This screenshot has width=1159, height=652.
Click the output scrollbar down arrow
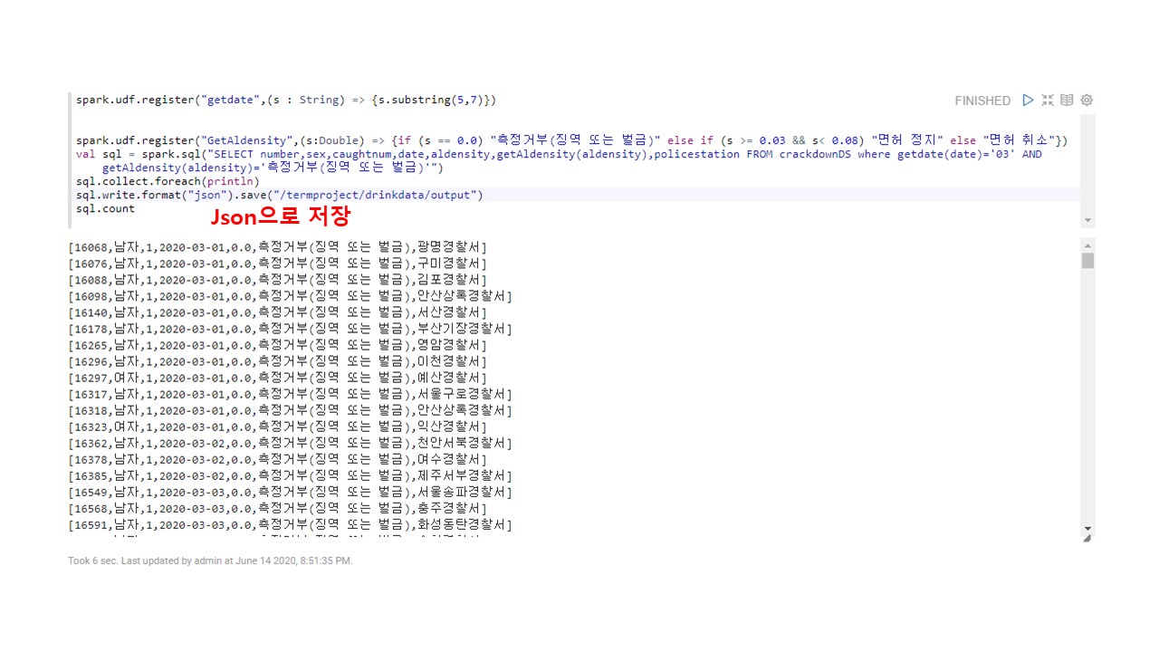tap(1088, 529)
